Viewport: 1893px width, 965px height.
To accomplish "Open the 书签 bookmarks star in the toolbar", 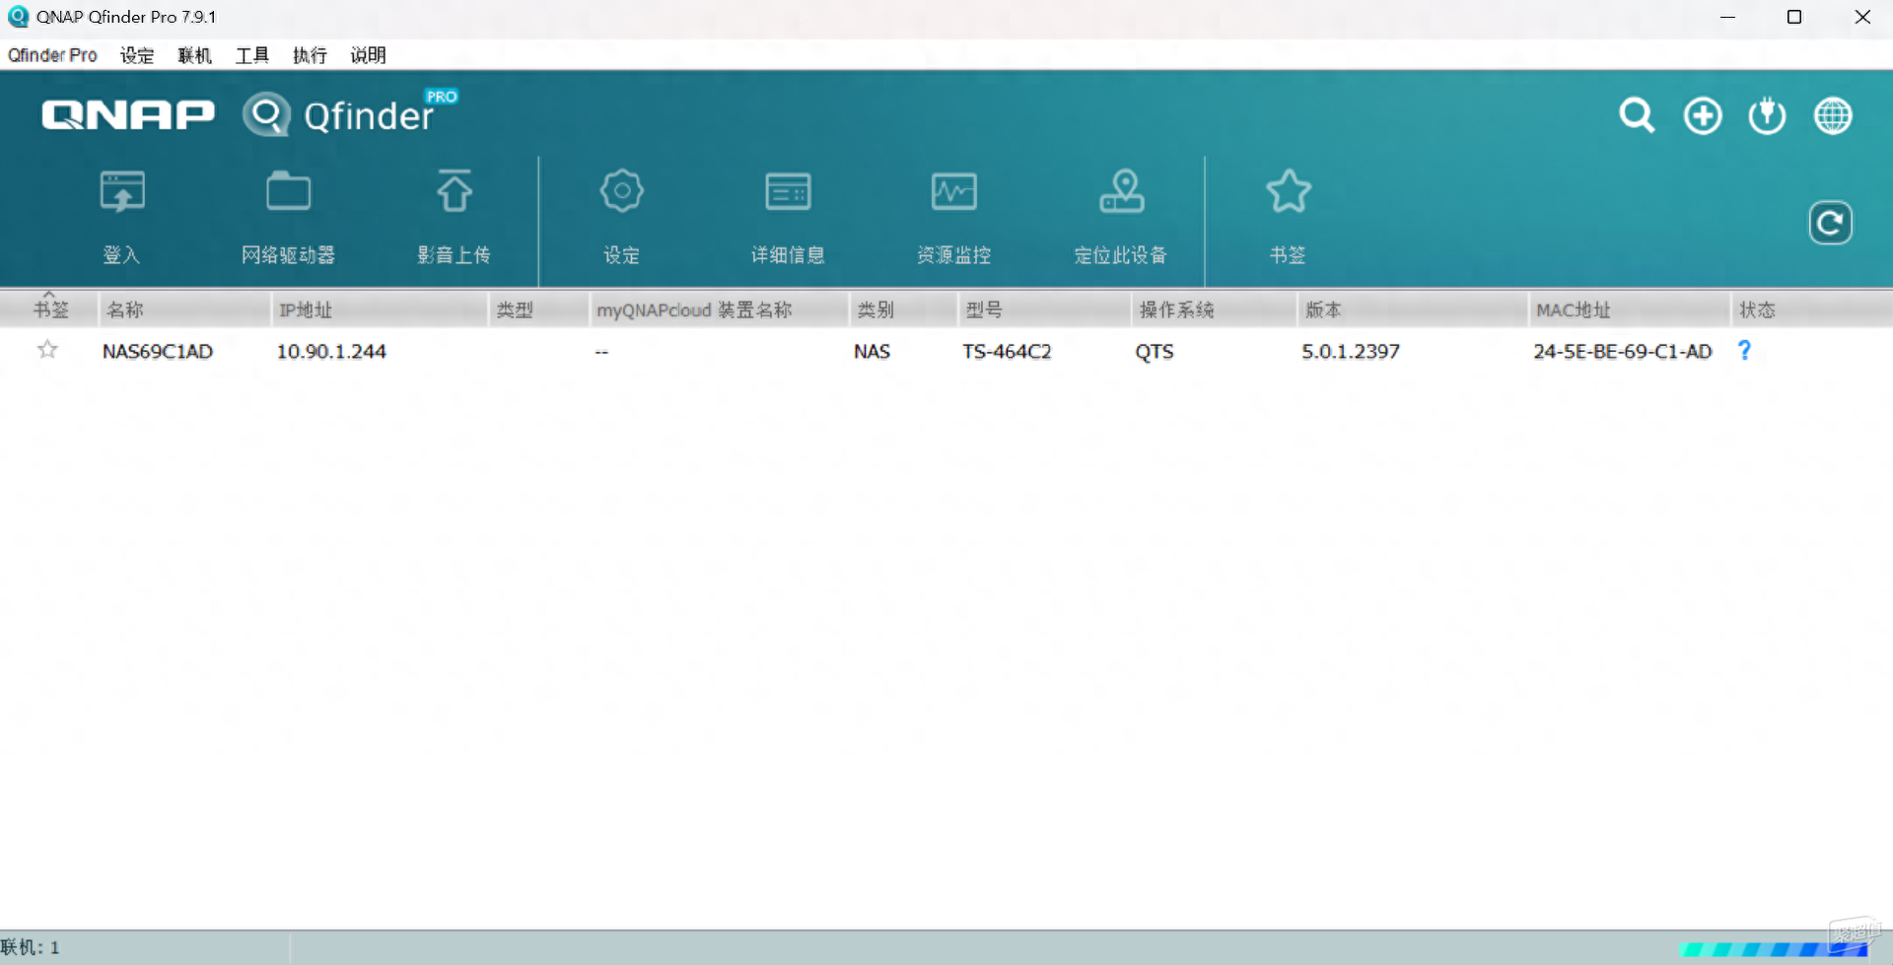I will point(1288,191).
